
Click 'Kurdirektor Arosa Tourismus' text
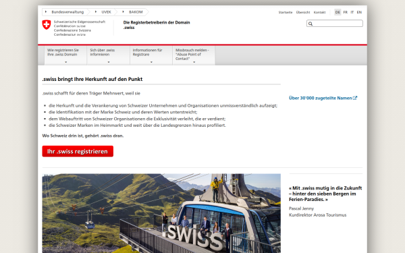[x=317, y=215]
